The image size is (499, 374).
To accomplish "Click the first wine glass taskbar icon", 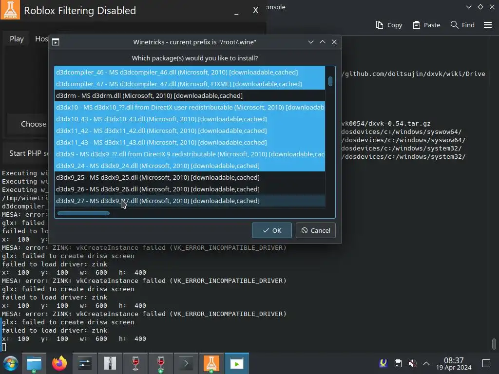I will coord(135,363).
